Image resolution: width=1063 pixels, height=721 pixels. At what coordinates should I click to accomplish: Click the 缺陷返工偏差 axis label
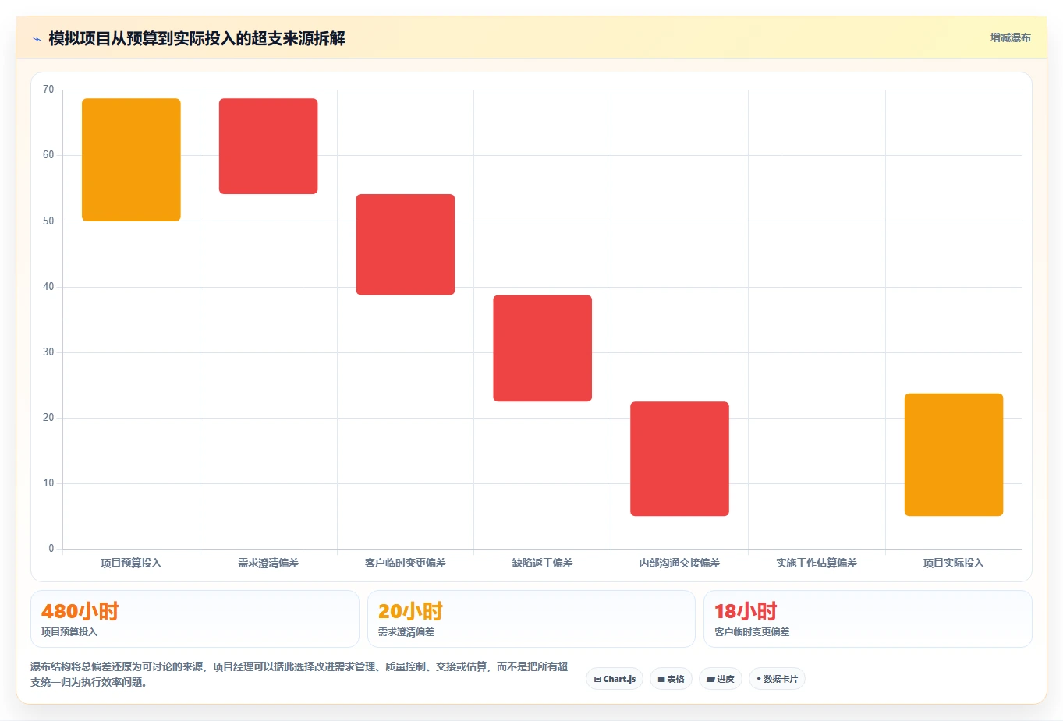(x=543, y=563)
